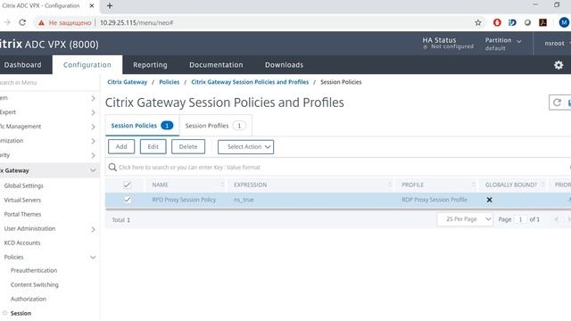Click the search magnifier icon in filter bar
Image resolution: width=571 pixels, height=321 pixels.
click(112, 167)
